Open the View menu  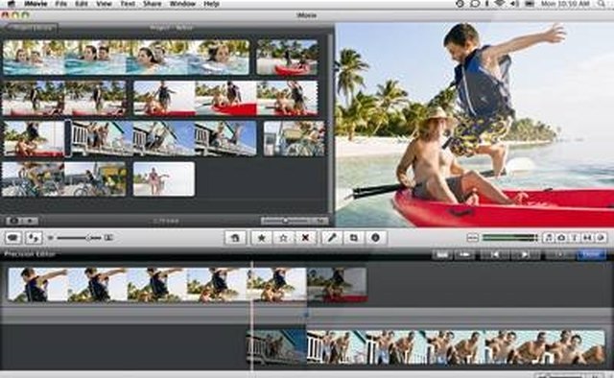click(x=104, y=4)
